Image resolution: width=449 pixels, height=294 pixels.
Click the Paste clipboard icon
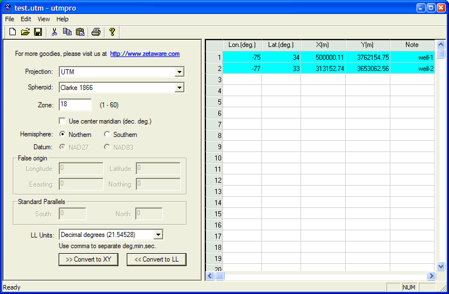pos(80,32)
